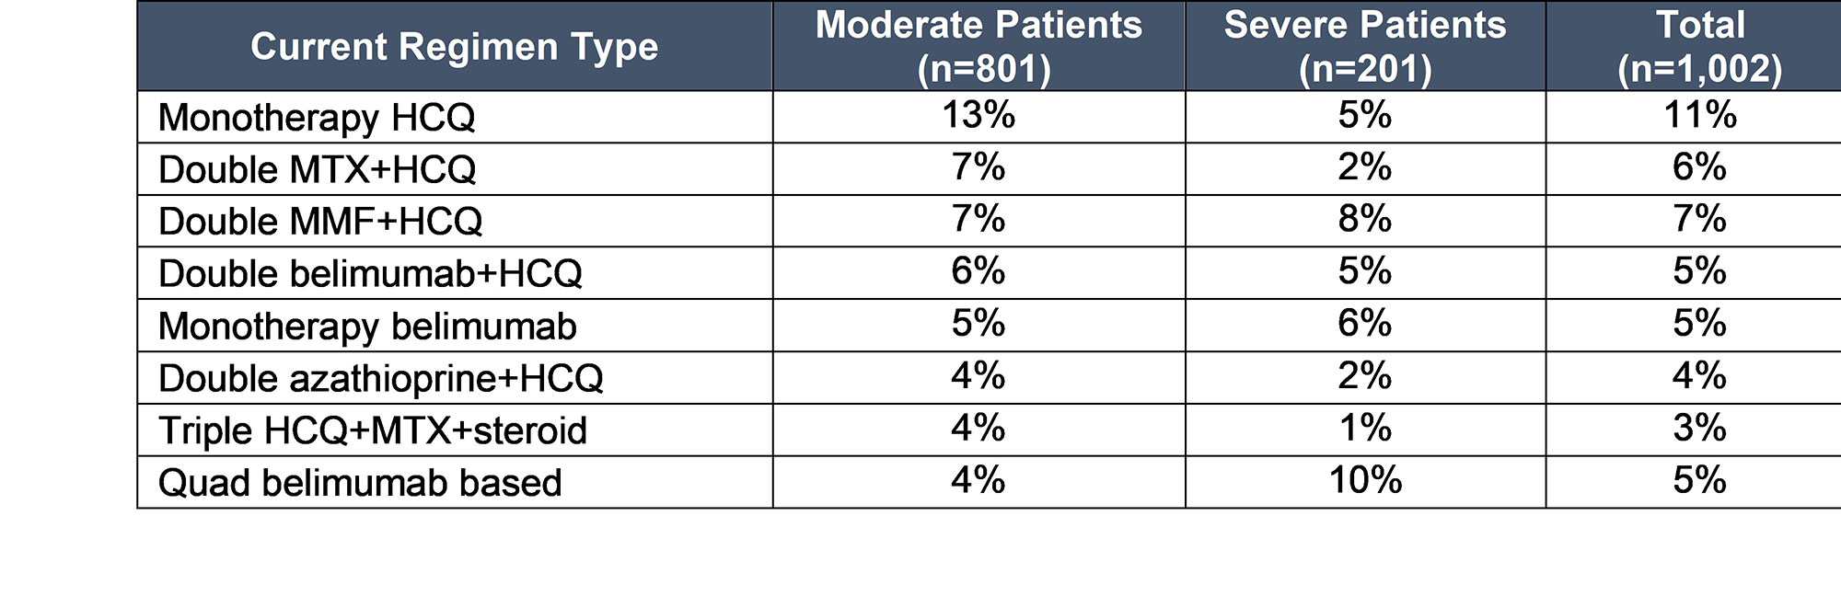Screen dimensions: 1841x596
Task: Select the 3% total Triple HCQ+MTX+steroid cell
Action: coord(1699,429)
